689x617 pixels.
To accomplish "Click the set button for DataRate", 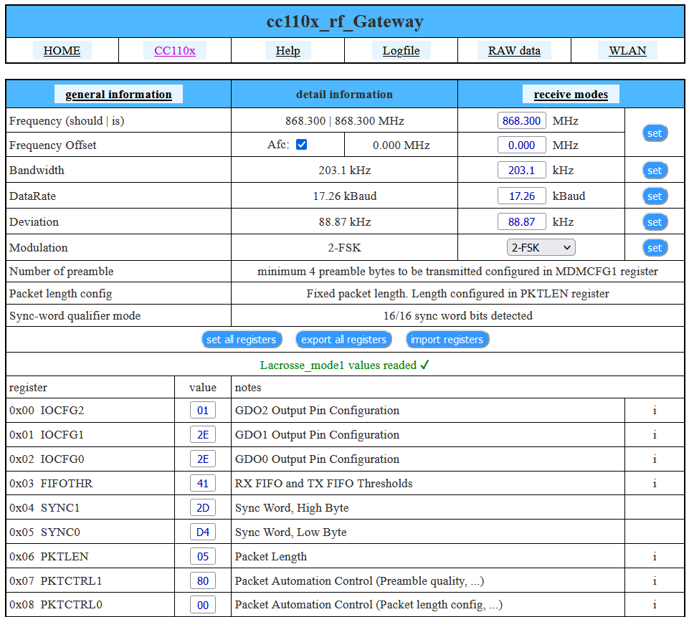I will (655, 196).
